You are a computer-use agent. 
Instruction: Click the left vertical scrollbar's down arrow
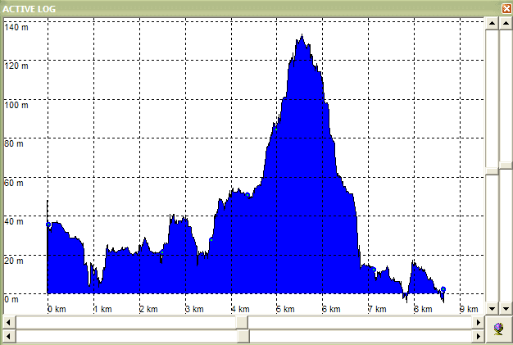[492, 308]
